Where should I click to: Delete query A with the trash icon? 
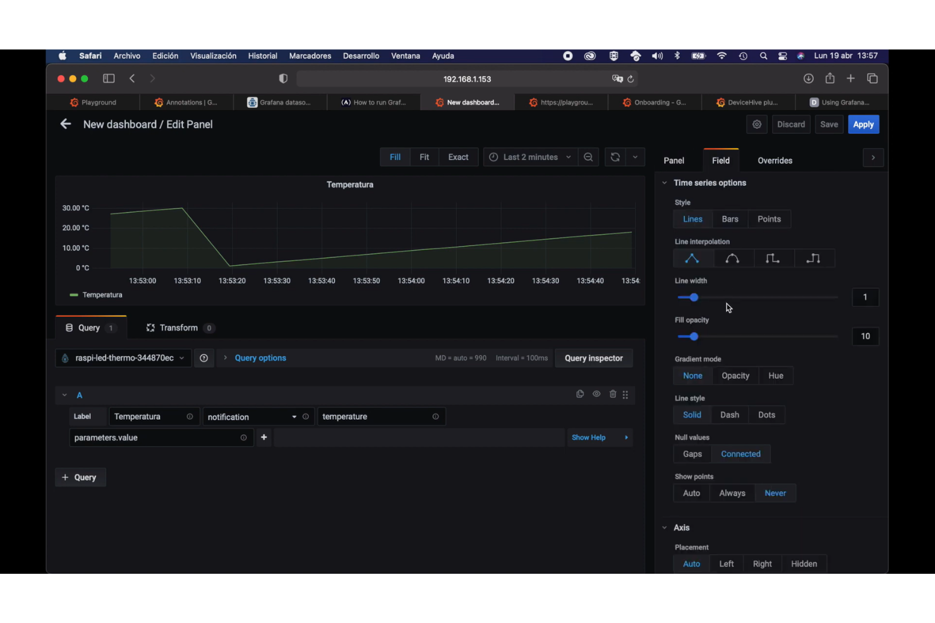[612, 394]
